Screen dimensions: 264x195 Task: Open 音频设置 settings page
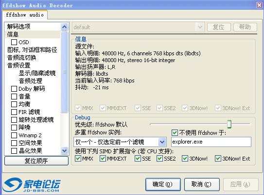pos(18,65)
